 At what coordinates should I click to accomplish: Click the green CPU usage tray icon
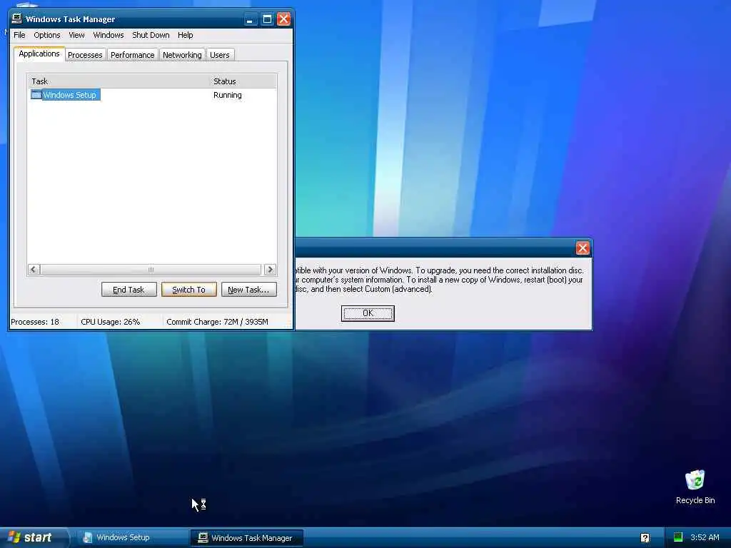point(678,537)
